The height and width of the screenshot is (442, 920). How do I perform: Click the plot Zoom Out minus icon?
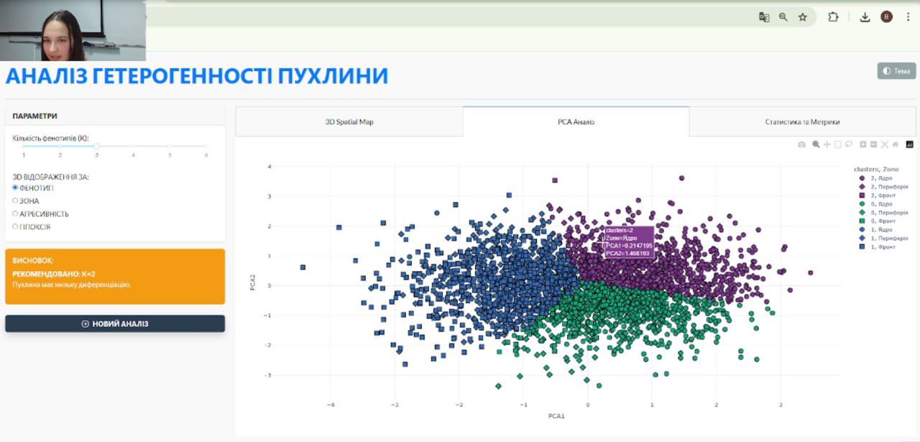pos(874,144)
